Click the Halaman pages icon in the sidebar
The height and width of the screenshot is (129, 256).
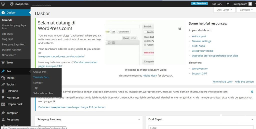3,91
